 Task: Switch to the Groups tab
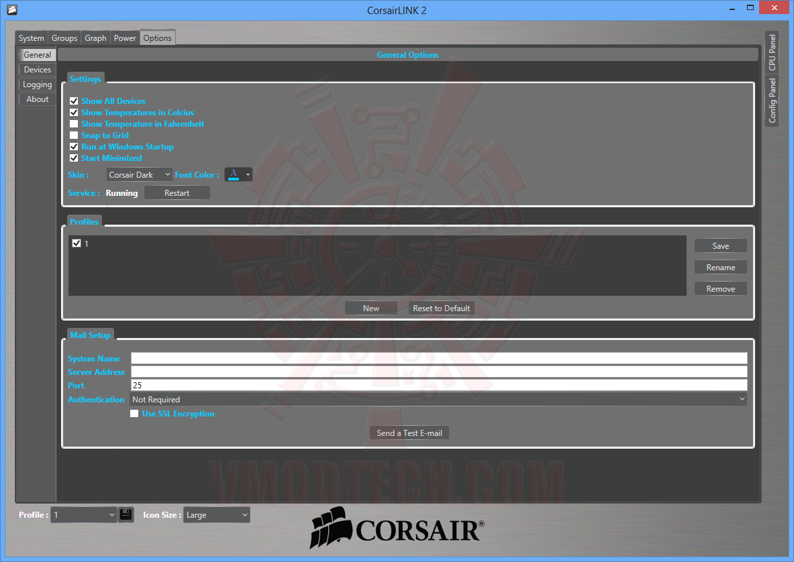pyautogui.click(x=64, y=38)
